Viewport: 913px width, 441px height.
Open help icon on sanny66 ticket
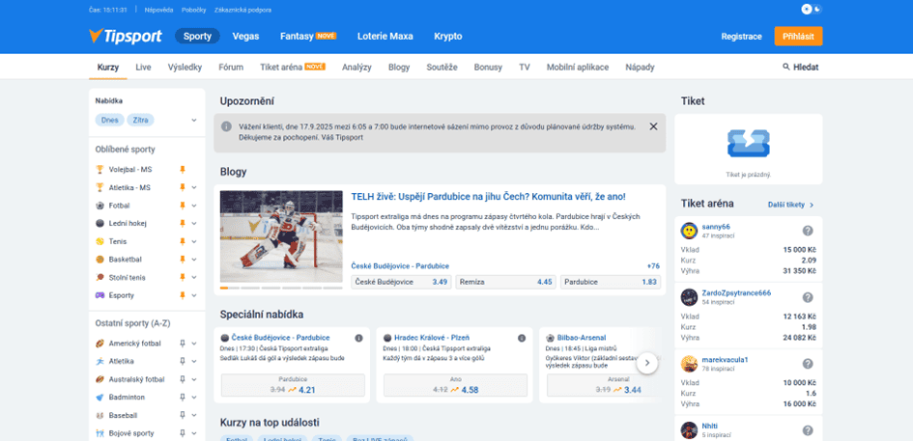tap(808, 231)
